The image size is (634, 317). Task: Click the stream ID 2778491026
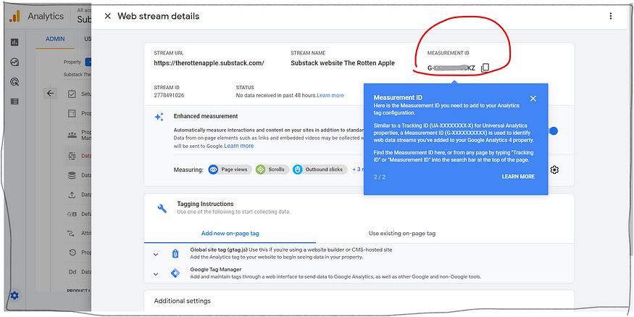[169, 96]
